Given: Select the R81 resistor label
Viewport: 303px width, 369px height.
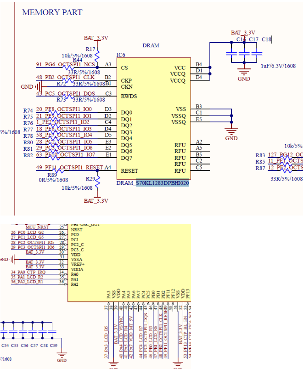Looking at the screenshot, I should 28,149.
